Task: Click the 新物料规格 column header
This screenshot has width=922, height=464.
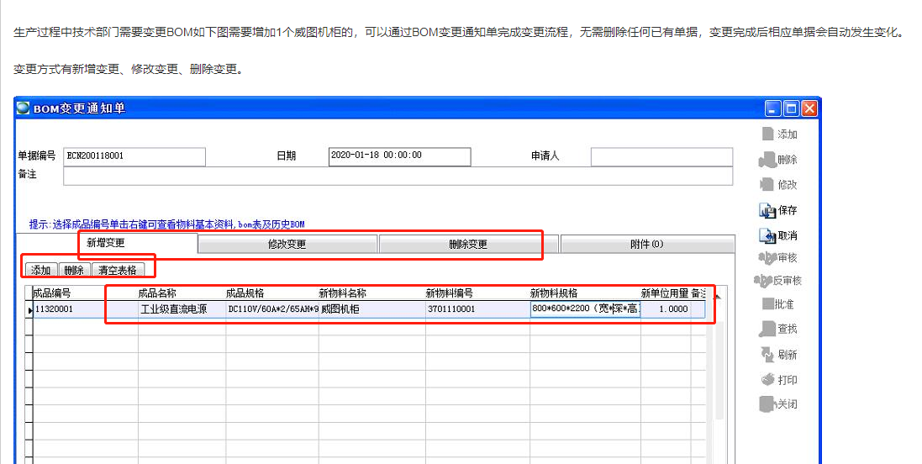Action: 585,293
